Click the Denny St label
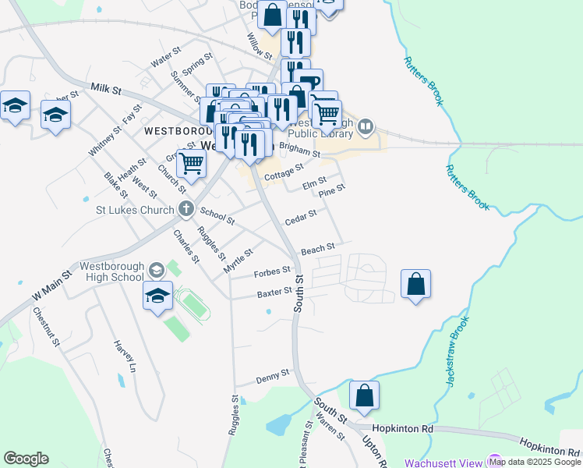 click(273, 377)
